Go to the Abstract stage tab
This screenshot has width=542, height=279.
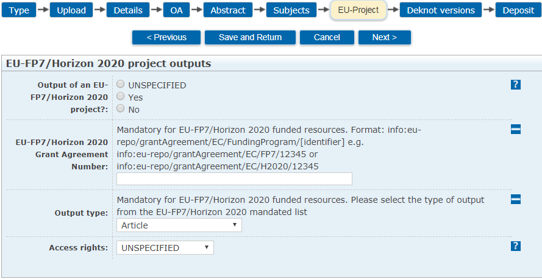pos(228,10)
